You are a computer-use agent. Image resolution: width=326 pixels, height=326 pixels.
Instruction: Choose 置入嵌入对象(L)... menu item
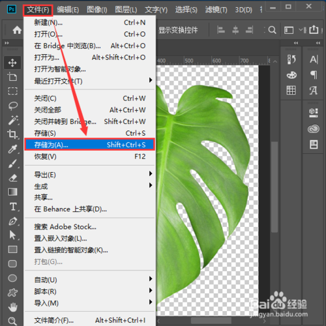[x=89, y=239]
